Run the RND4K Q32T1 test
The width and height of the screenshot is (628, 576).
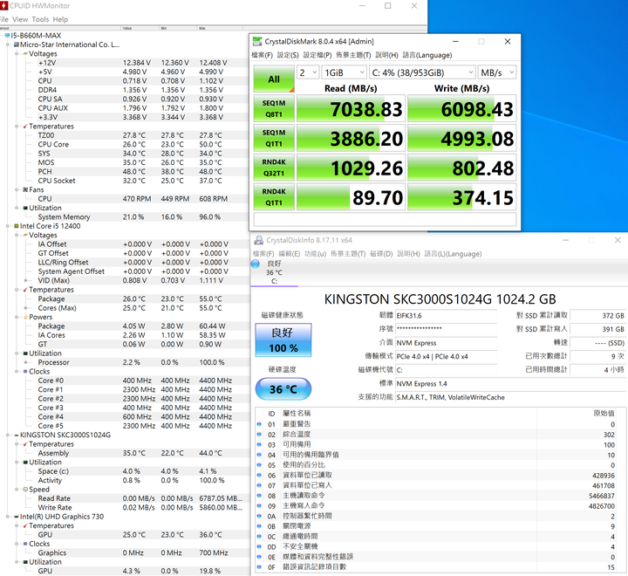274,168
